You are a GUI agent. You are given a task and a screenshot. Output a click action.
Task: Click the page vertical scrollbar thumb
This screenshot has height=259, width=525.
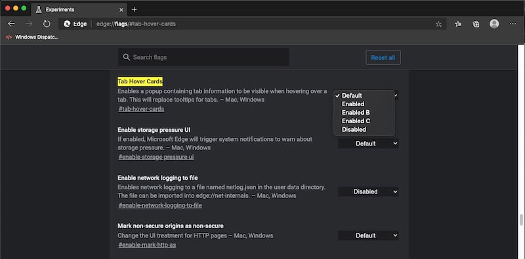click(x=520, y=220)
